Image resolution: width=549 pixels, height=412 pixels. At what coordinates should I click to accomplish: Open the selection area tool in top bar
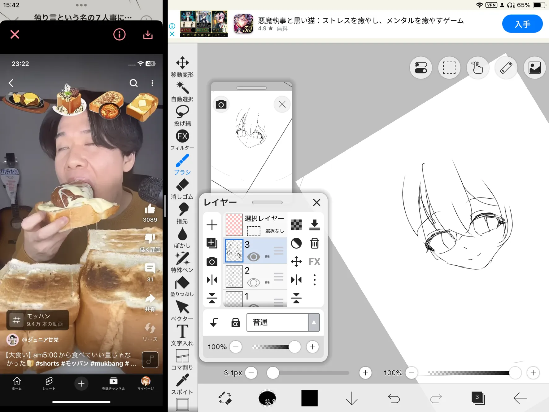(x=449, y=68)
